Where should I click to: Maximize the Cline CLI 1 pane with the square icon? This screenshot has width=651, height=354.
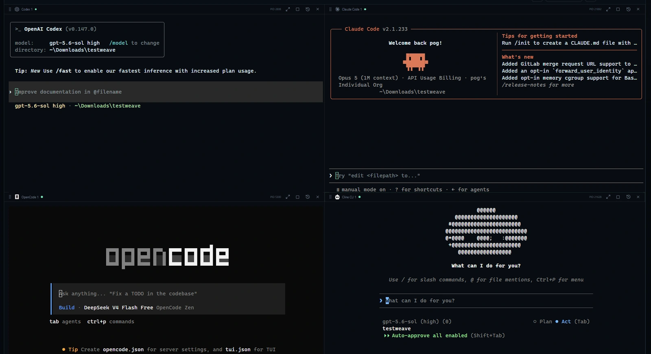(618, 197)
